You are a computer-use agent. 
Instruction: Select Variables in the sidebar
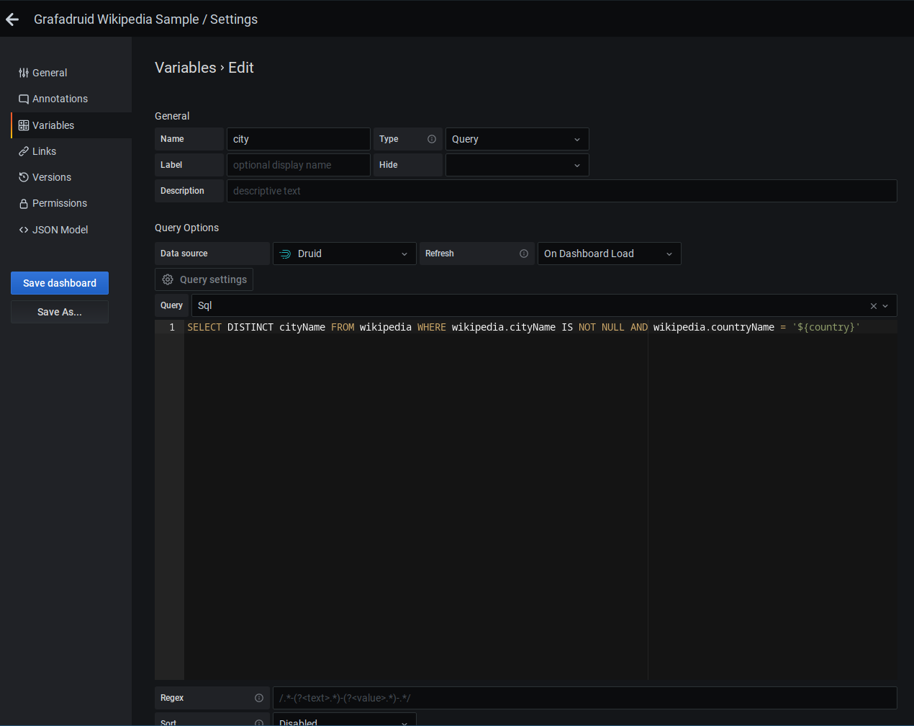71,125
